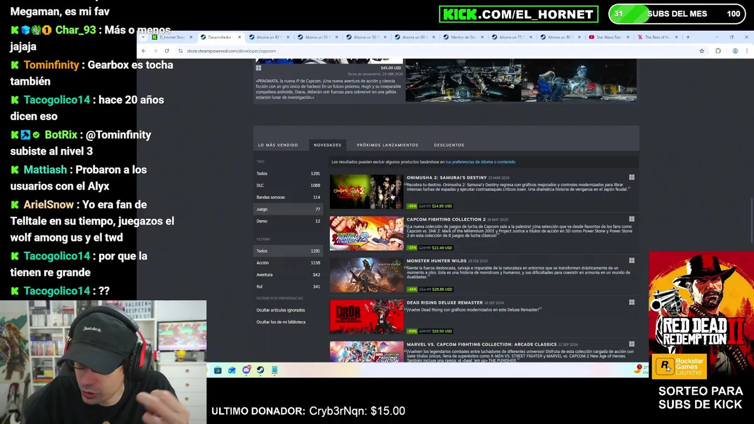The width and height of the screenshot is (754, 424).
Task: Click the Windows icon on Marvel vs. Capcom row
Action: tap(631, 344)
